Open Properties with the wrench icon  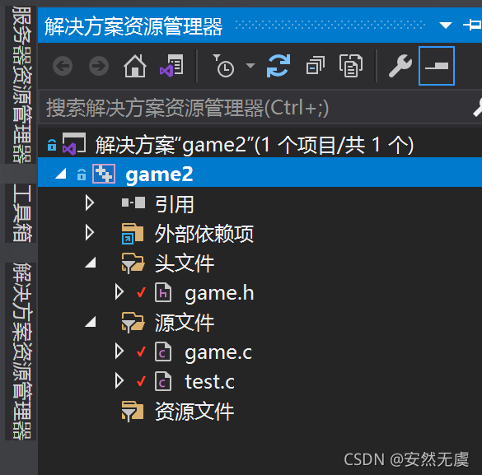pyautogui.click(x=400, y=66)
